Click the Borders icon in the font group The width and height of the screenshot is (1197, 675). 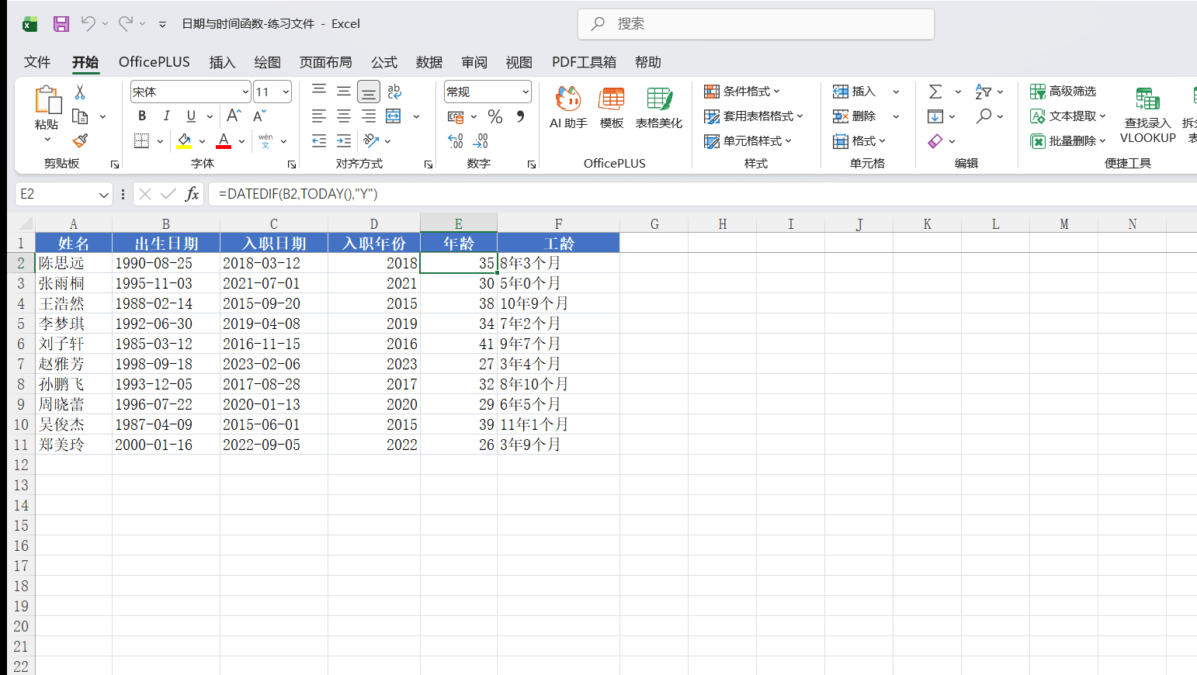tap(141, 141)
